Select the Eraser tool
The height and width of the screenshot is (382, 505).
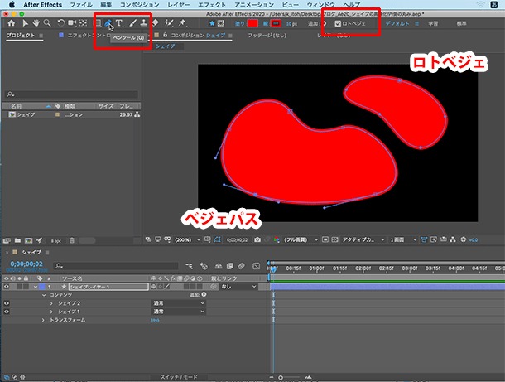coord(156,23)
